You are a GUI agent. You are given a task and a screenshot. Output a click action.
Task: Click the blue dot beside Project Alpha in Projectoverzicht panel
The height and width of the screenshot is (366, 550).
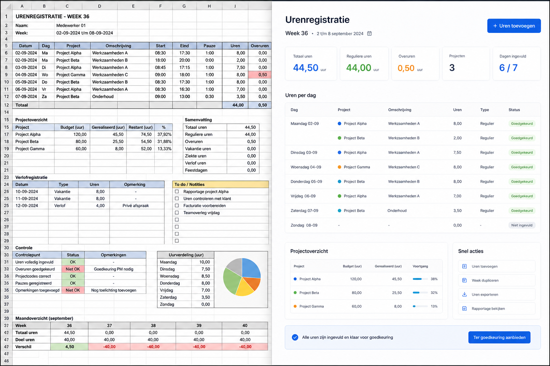tap(295, 279)
